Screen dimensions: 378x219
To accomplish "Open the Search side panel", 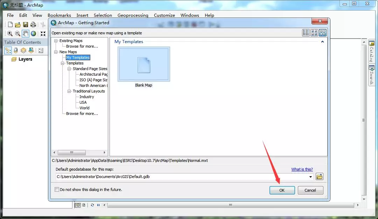I will pyautogui.click(x=371, y=75).
